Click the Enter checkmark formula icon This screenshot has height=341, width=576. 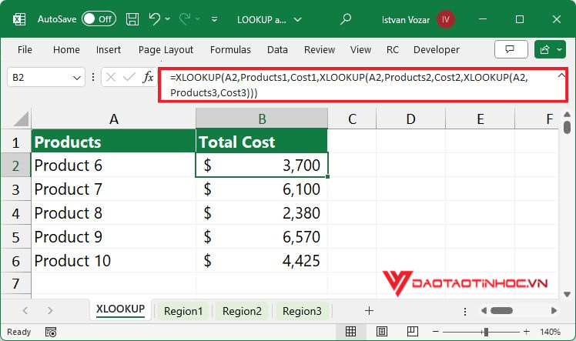pos(129,77)
